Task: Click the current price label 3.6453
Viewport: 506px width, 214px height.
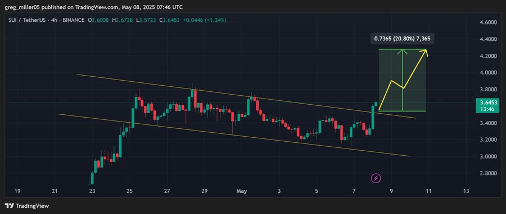Action: pos(488,103)
